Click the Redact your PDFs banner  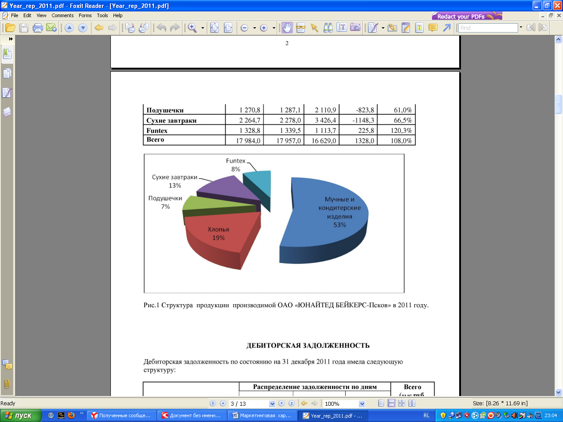(x=467, y=16)
